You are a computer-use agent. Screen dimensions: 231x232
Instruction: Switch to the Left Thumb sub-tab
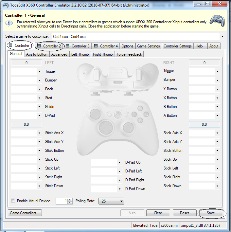click(x=80, y=54)
